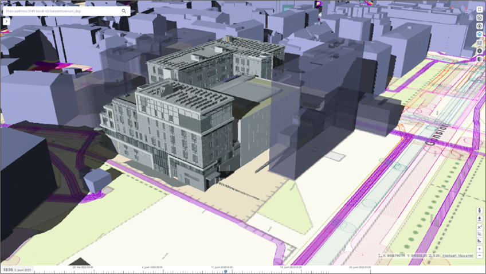Toggle the underground view icon
The height and width of the screenshot is (274, 486).
tap(479, 218)
